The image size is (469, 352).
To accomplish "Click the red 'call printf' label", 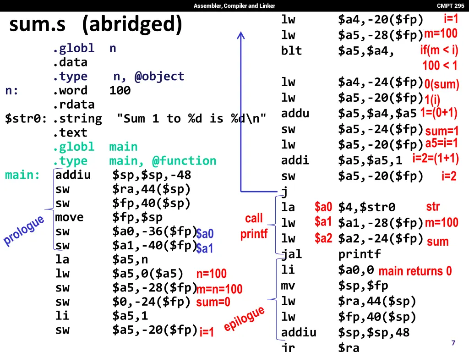I will pos(254,226).
